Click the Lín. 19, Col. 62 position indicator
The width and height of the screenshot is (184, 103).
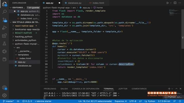point(95,101)
